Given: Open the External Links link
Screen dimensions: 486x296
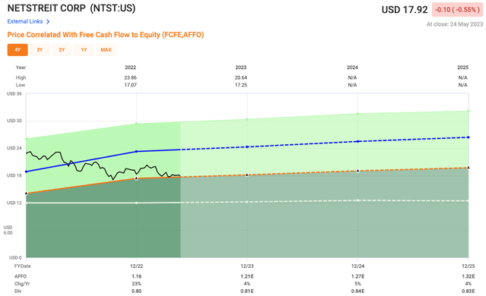Looking at the screenshot, I should (25, 21).
